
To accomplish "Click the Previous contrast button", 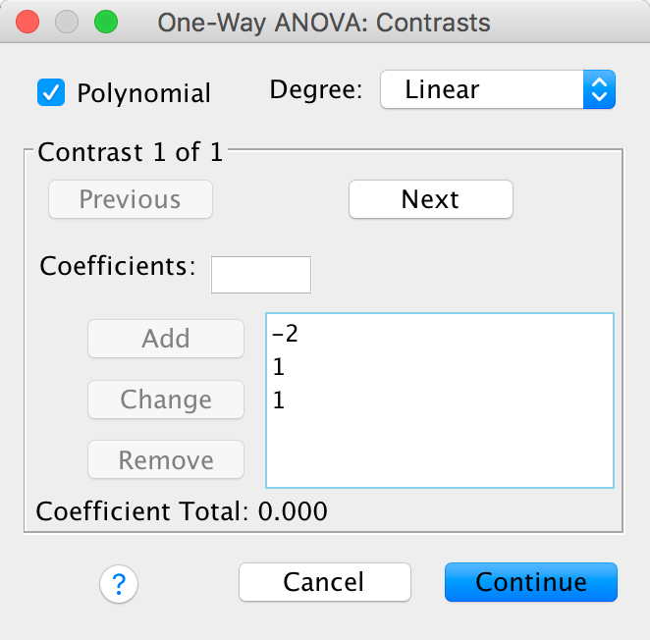I will (x=131, y=199).
